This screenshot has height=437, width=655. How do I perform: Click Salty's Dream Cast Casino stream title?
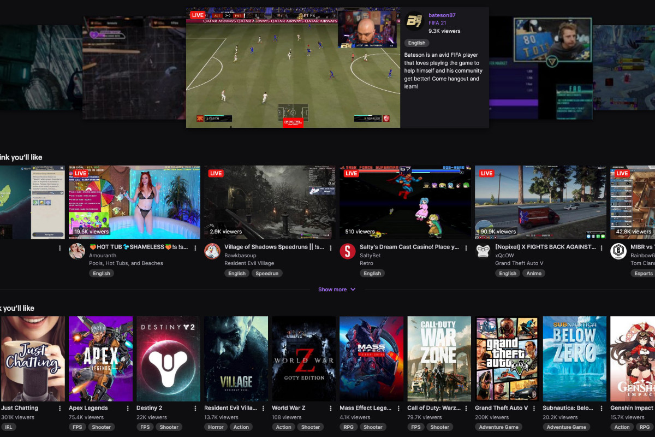pos(409,247)
